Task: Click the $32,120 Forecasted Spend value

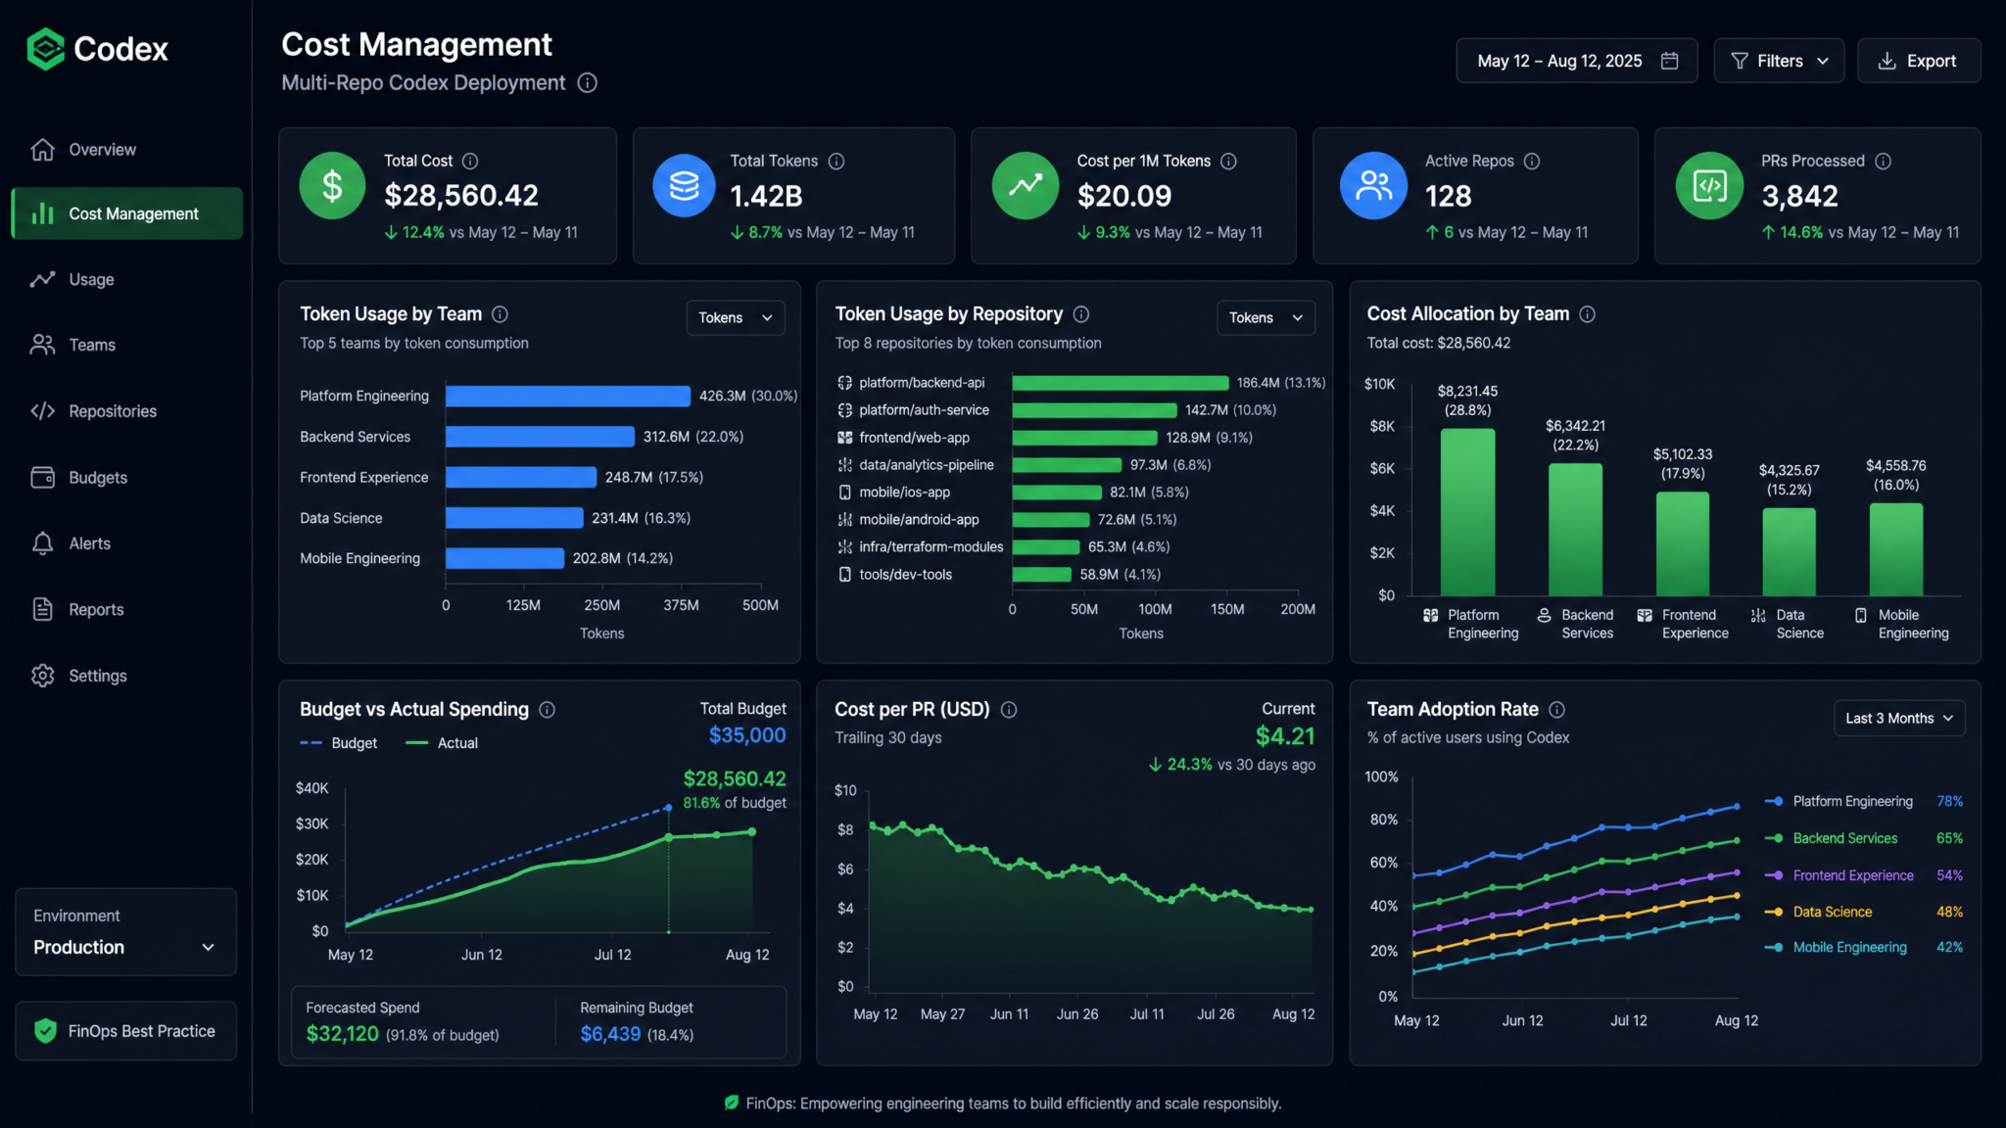Action: coord(342,1034)
